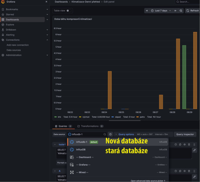Open data source help icon

click(110, 134)
